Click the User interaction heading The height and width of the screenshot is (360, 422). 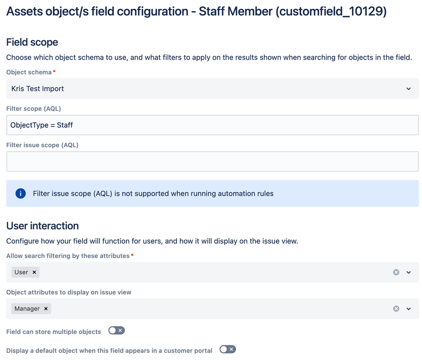[42, 226]
